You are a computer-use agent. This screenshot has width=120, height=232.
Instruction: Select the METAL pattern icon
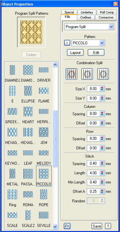[x=12, y=174]
